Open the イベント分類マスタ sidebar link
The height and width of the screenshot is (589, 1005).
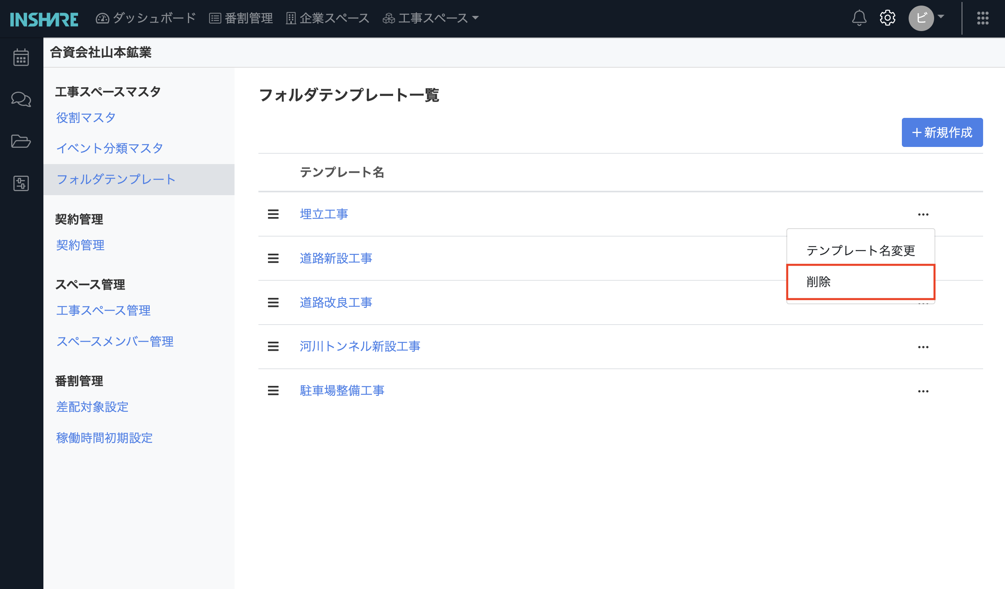pyautogui.click(x=109, y=149)
